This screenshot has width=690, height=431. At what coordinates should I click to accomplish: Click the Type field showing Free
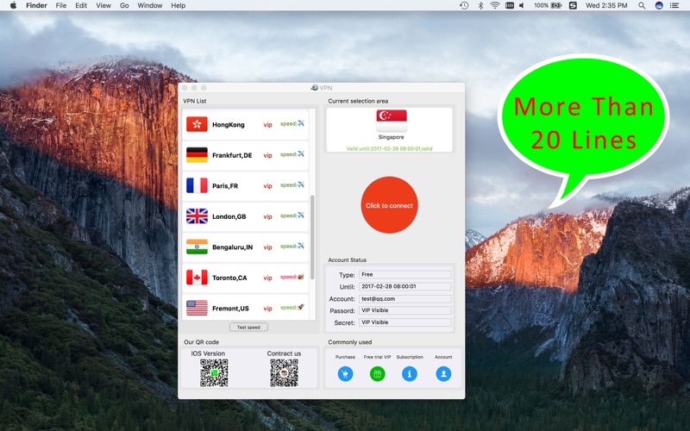point(405,274)
